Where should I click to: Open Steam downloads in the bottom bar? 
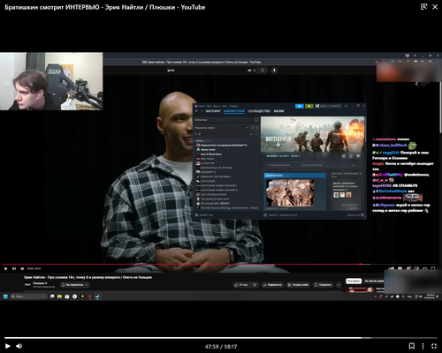coord(280,215)
